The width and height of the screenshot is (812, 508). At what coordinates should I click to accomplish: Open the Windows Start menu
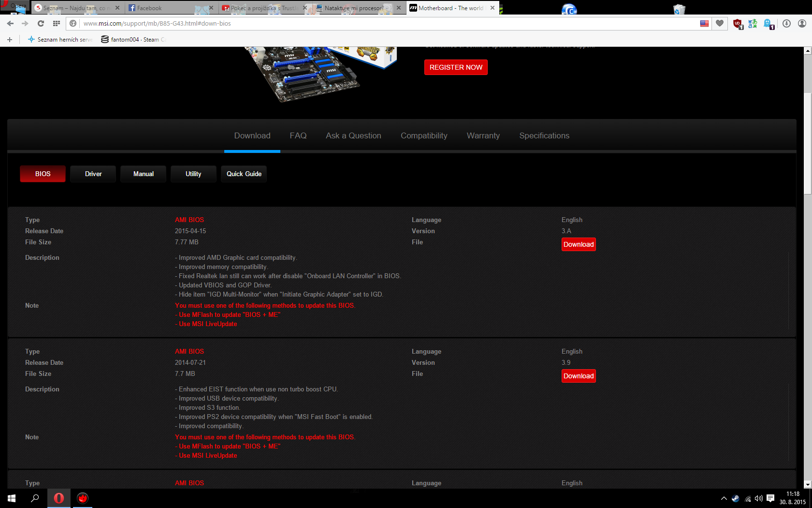pyautogui.click(x=12, y=498)
